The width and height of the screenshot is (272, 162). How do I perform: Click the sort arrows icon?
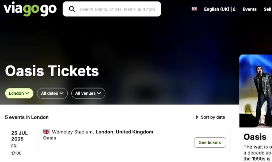pyautogui.click(x=197, y=117)
